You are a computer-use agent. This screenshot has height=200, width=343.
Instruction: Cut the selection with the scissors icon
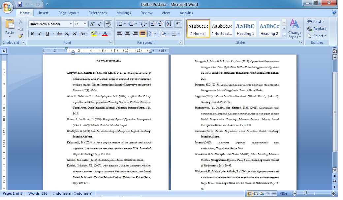pos(20,21)
